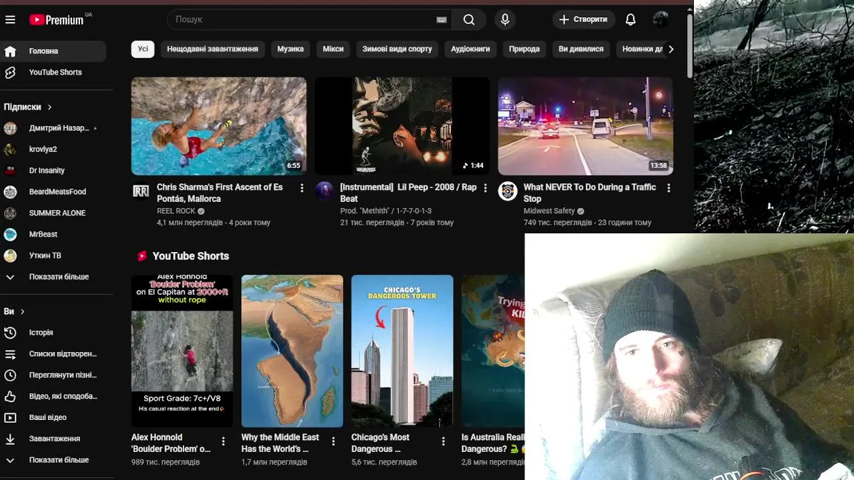The height and width of the screenshot is (480, 854).
Task: Open Ваші відео
Action: tap(53, 417)
